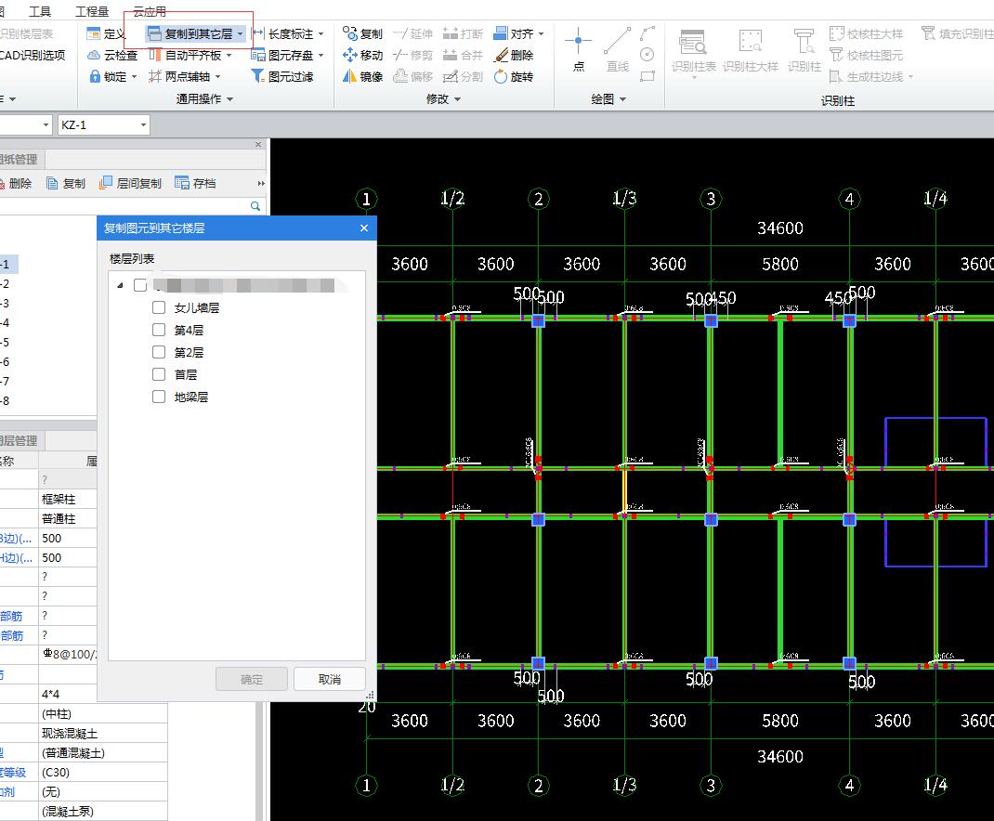Expand the 通用操作 group dropdown
This screenshot has width=994, height=821.
pos(229,99)
